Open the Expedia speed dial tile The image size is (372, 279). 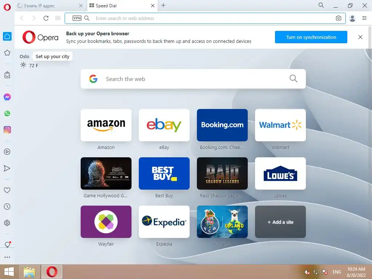pos(164,222)
